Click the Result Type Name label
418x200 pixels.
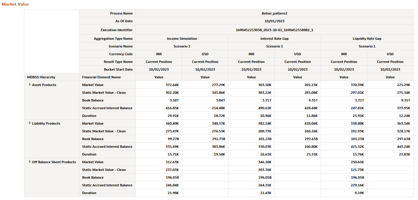tap(118, 62)
